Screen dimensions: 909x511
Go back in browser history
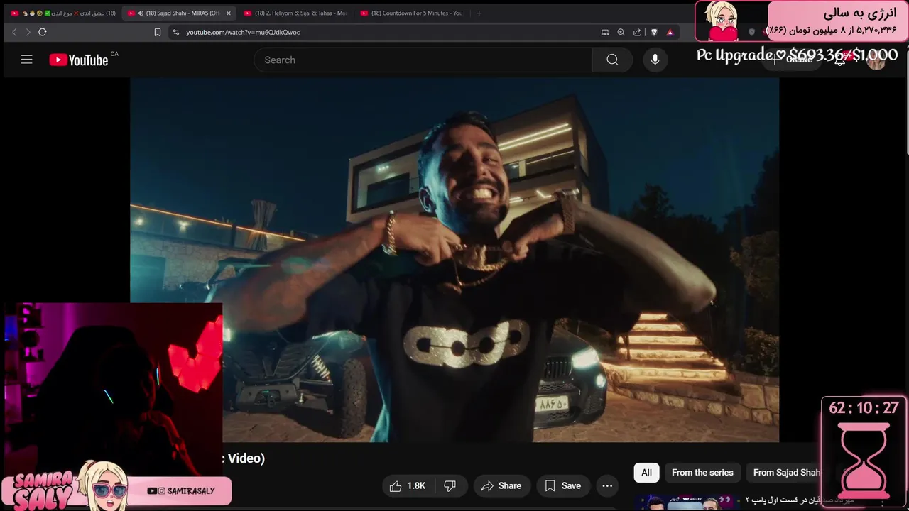[14, 32]
